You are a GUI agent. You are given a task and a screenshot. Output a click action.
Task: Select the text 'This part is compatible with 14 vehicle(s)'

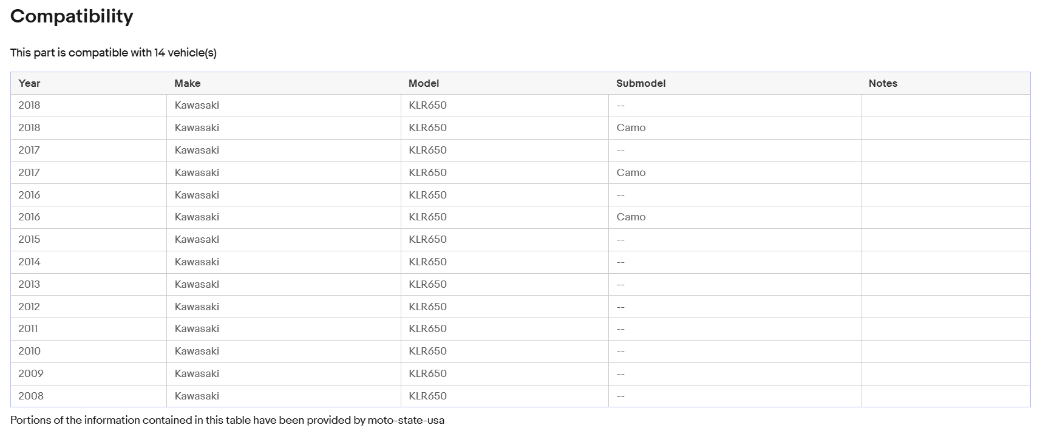tap(114, 53)
